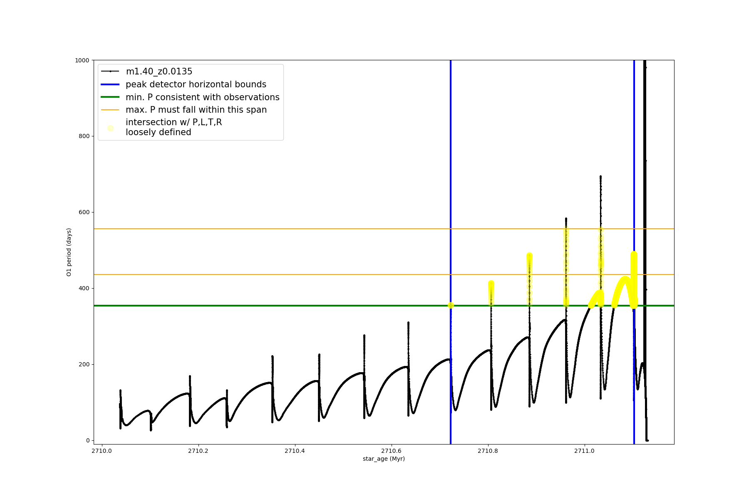Click the orange line swatch in the legend
This screenshot has width=749, height=499.
click(x=110, y=110)
